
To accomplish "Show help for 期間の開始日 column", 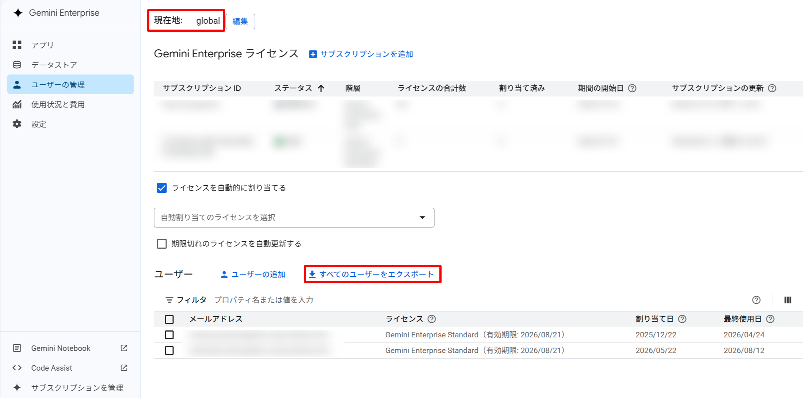I will click(x=632, y=88).
